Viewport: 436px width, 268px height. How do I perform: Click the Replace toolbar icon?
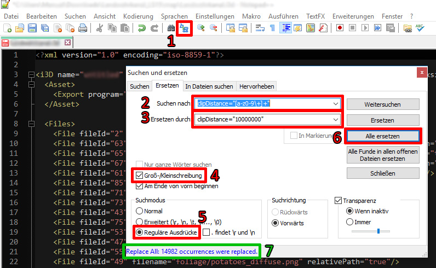(x=185, y=27)
